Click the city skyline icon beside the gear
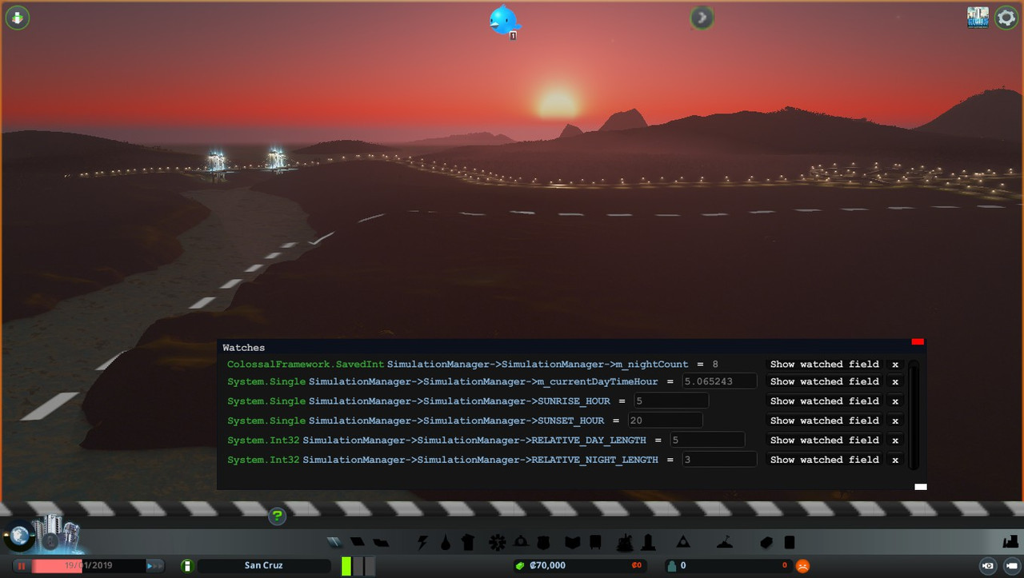 tap(978, 18)
